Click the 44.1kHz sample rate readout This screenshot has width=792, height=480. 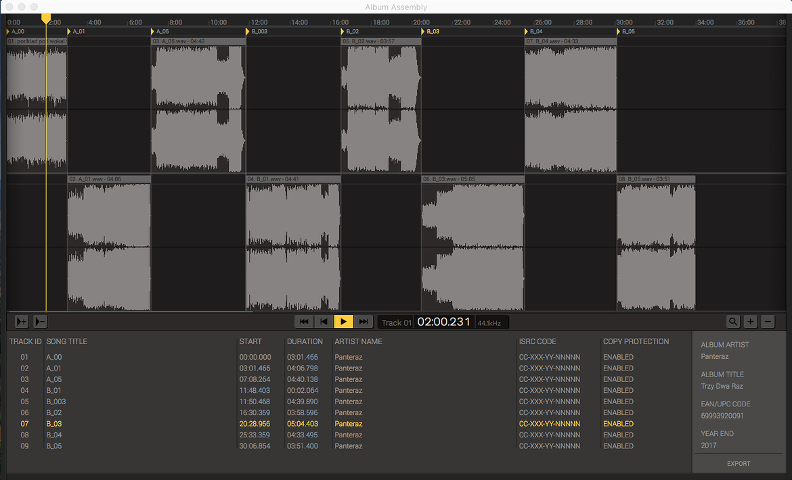pyautogui.click(x=489, y=322)
